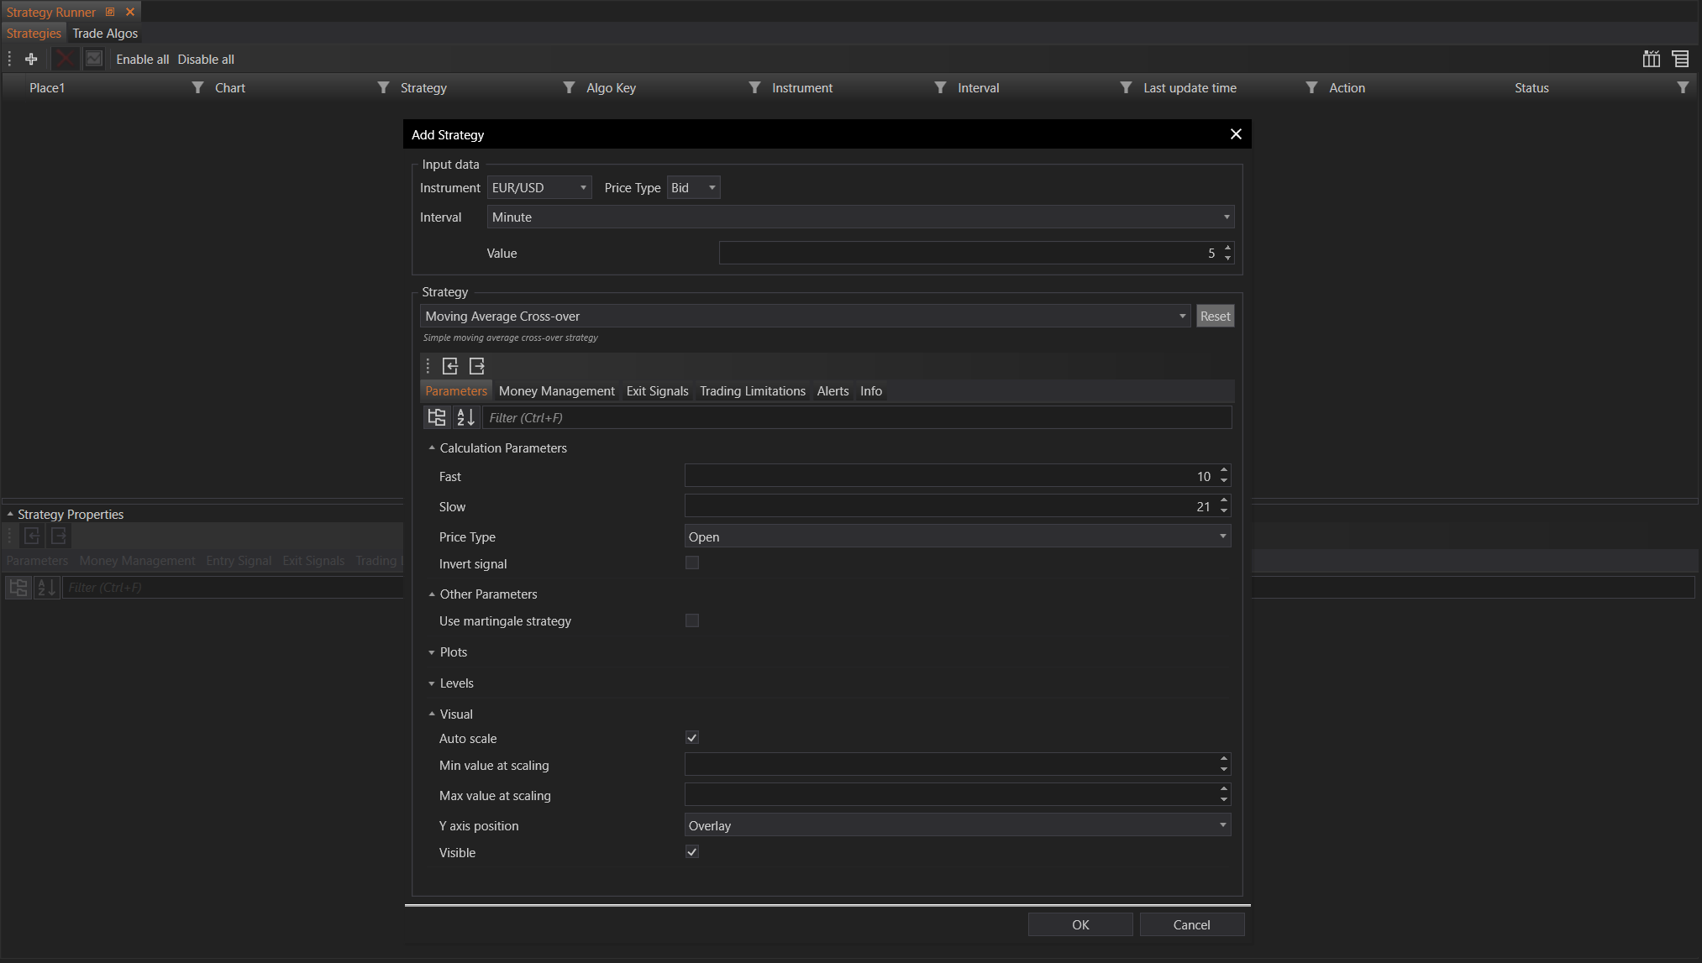Increase the Fast value with up arrow

pyautogui.click(x=1224, y=470)
